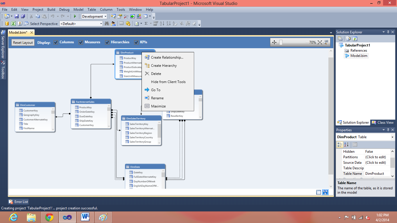The height and width of the screenshot is (223, 397).
Task: Click the diagram zoom slider handle
Action: click(x=281, y=42)
